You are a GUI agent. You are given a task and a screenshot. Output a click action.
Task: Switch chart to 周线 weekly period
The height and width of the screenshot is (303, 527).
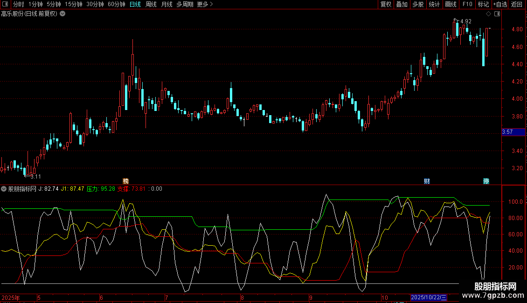pyautogui.click(x=151, y=4)
